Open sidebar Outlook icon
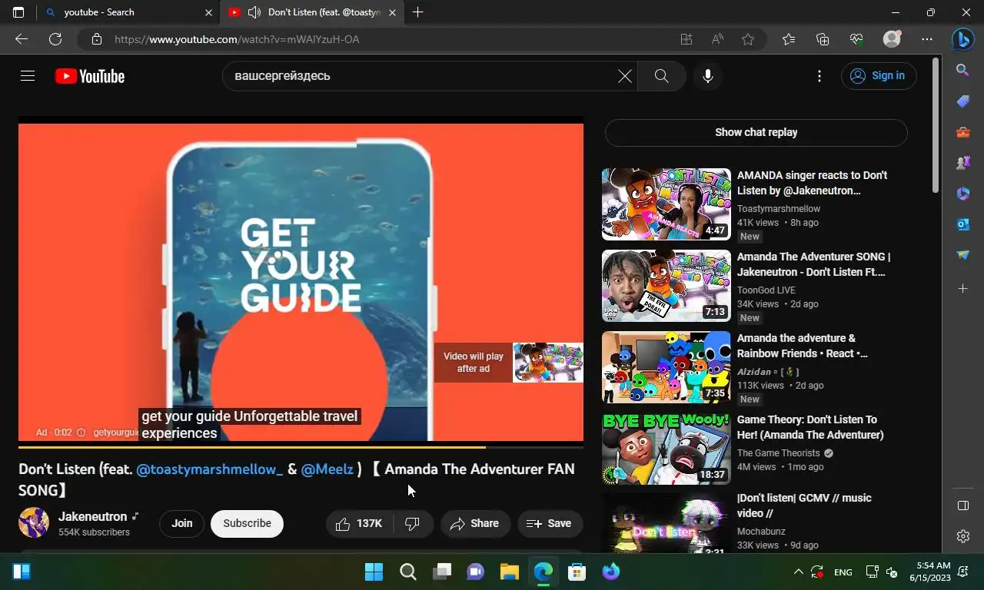This screenshot has height=590, width=984. click(x=963, y=224)
